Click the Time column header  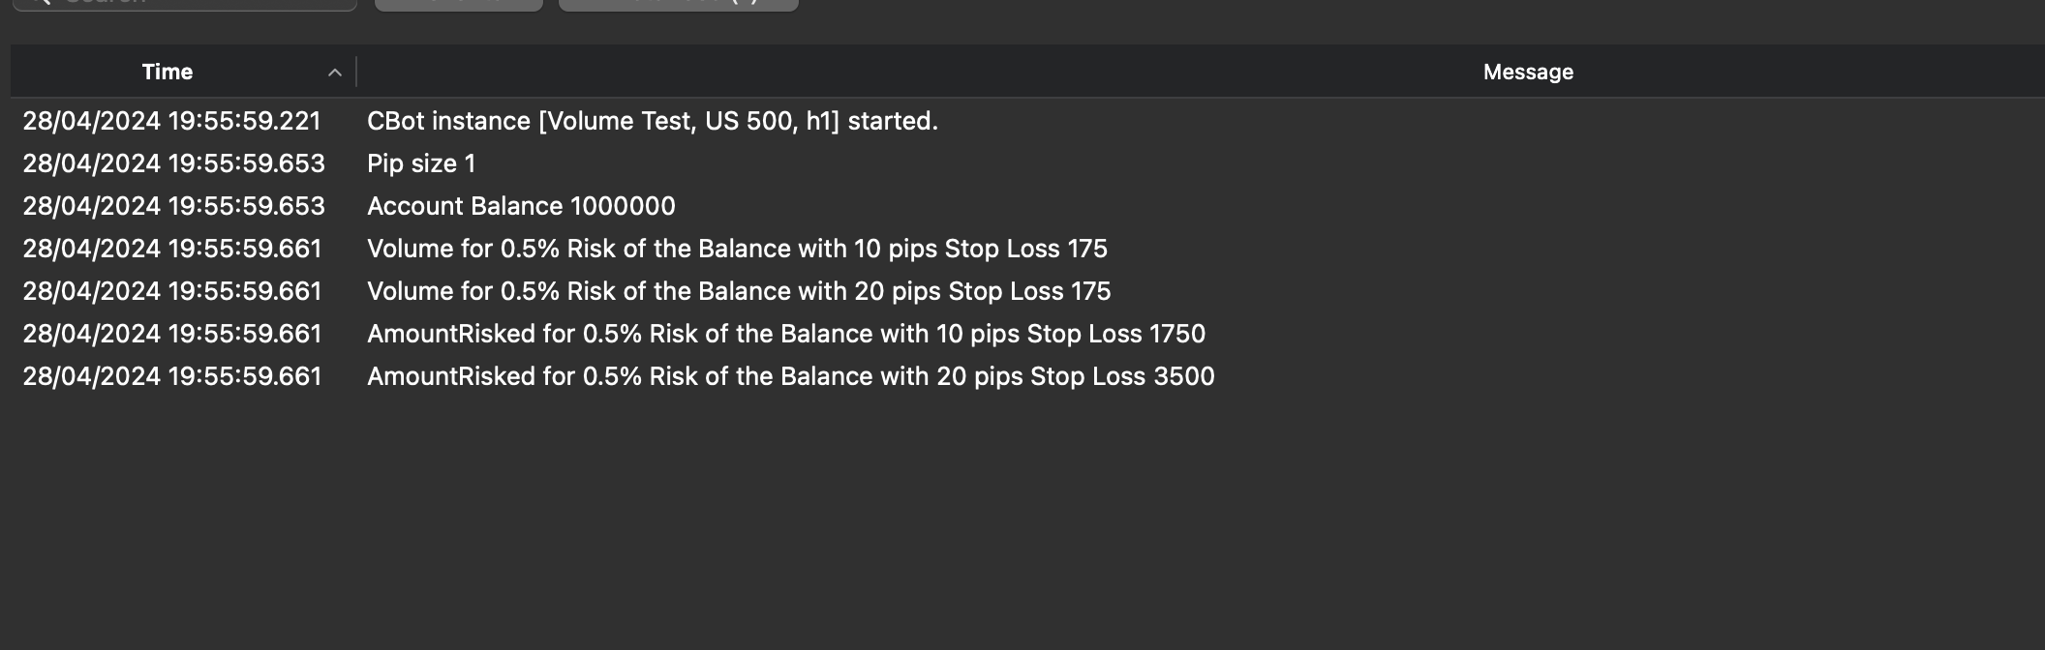(x=167, y=72)
